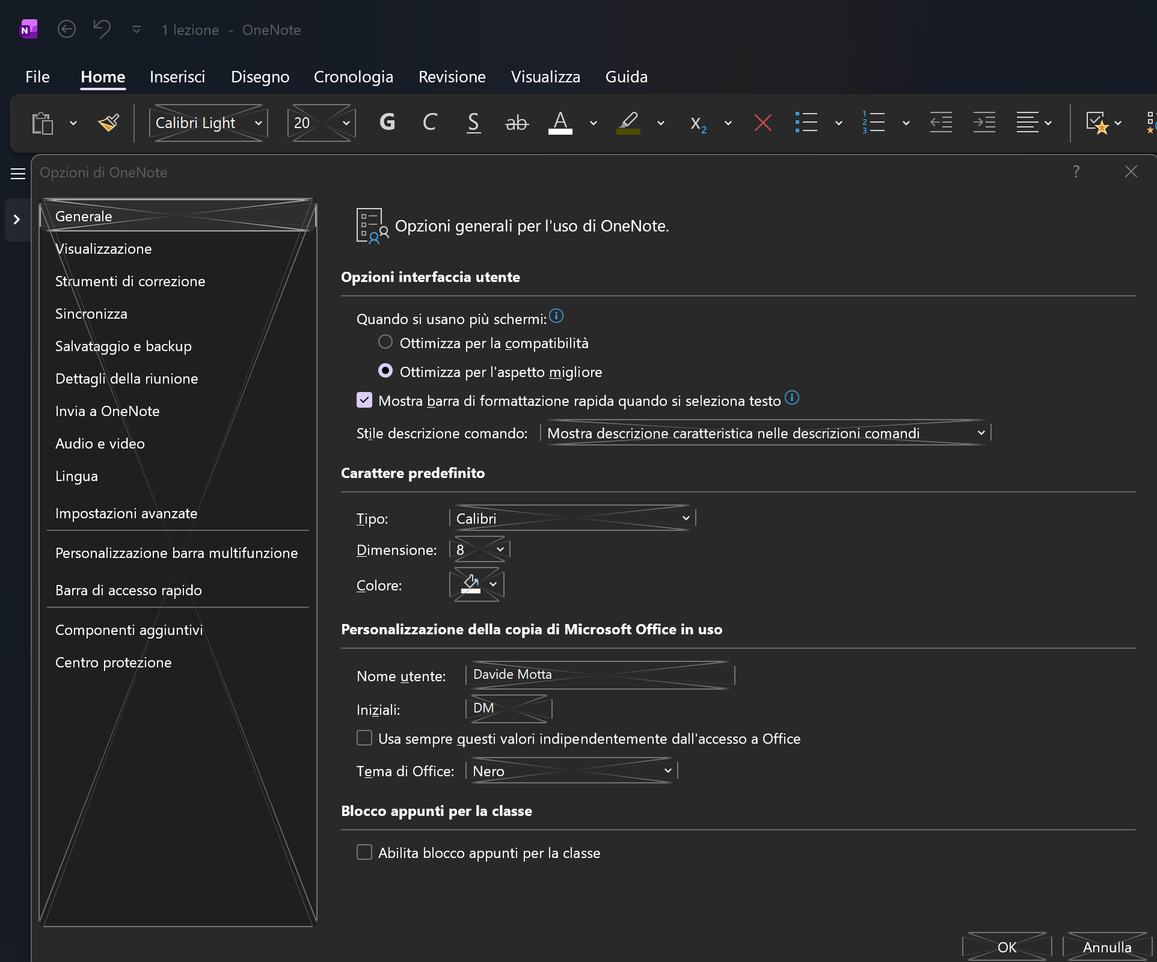Open the Colore font color picker
Screen dimensions: 1157x962
pos(477,584)
